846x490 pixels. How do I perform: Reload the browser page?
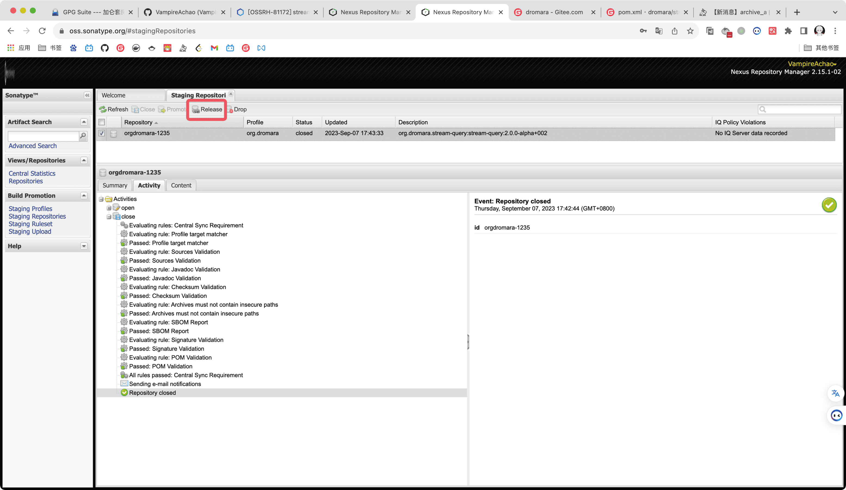pyautogui.click(x=42, y=31)
